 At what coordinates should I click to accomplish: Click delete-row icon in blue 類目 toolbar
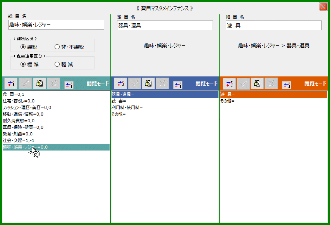click(x=178, y=85)
